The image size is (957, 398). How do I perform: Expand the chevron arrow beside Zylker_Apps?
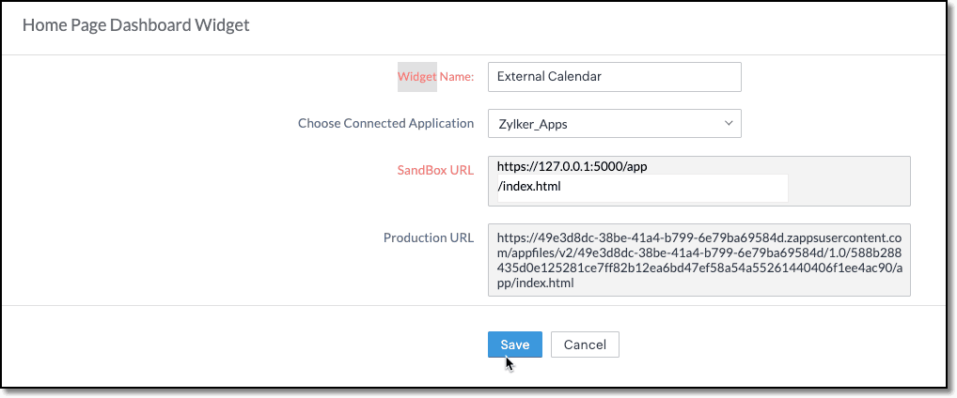729,124
